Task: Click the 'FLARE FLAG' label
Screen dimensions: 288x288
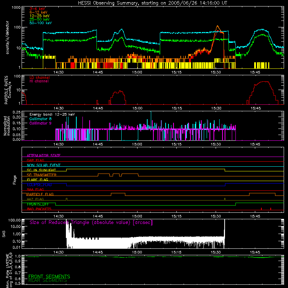Action: (37, 180)
